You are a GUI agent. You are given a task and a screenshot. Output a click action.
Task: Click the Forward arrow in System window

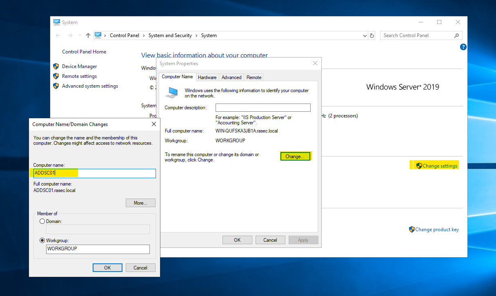pyautogui.click(x=70, y=35)
